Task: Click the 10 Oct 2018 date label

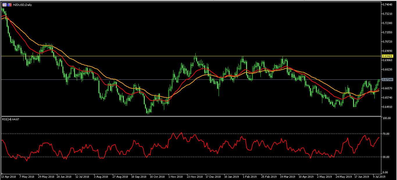Action: coord(157,176)
